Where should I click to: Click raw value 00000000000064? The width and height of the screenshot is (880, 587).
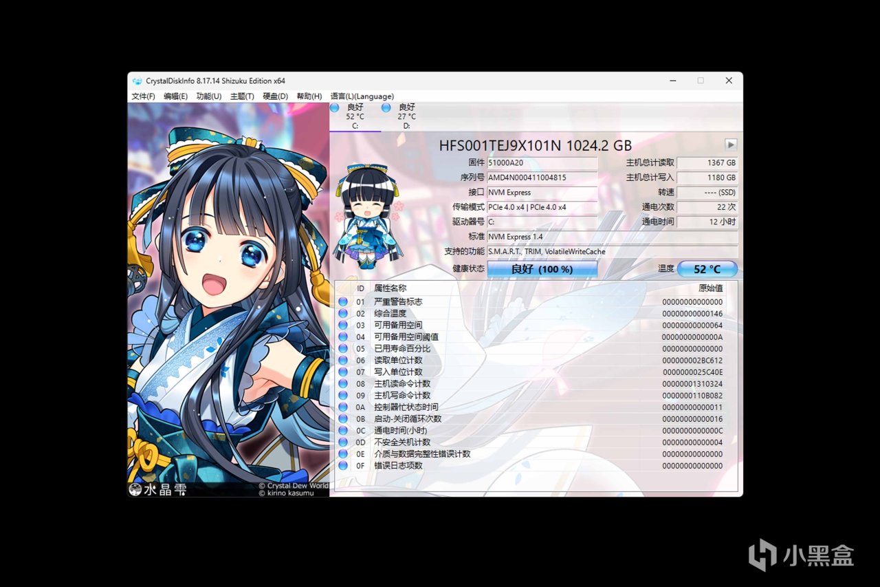(x=692, y=325)
